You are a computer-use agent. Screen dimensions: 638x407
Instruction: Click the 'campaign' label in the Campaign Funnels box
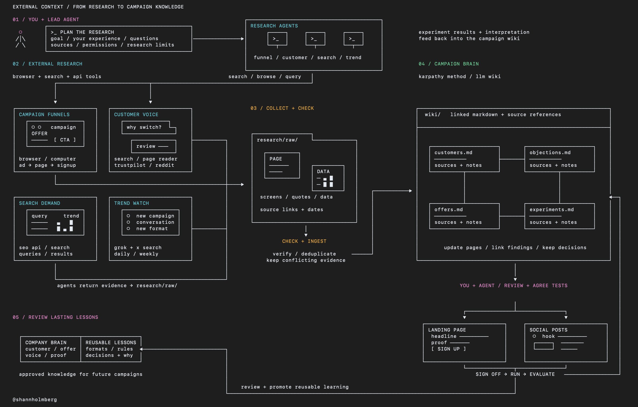click(x=63, y=127)
